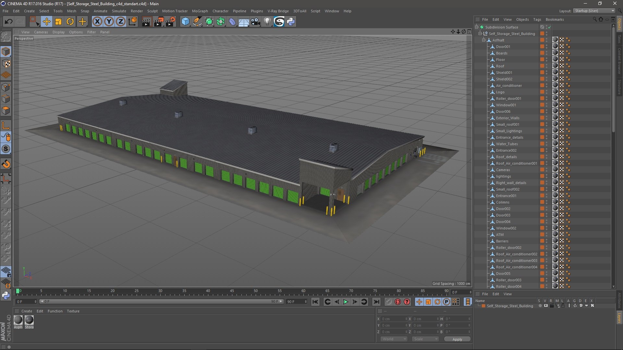Select the Asph material thumbnail

(x=18, y=320)
